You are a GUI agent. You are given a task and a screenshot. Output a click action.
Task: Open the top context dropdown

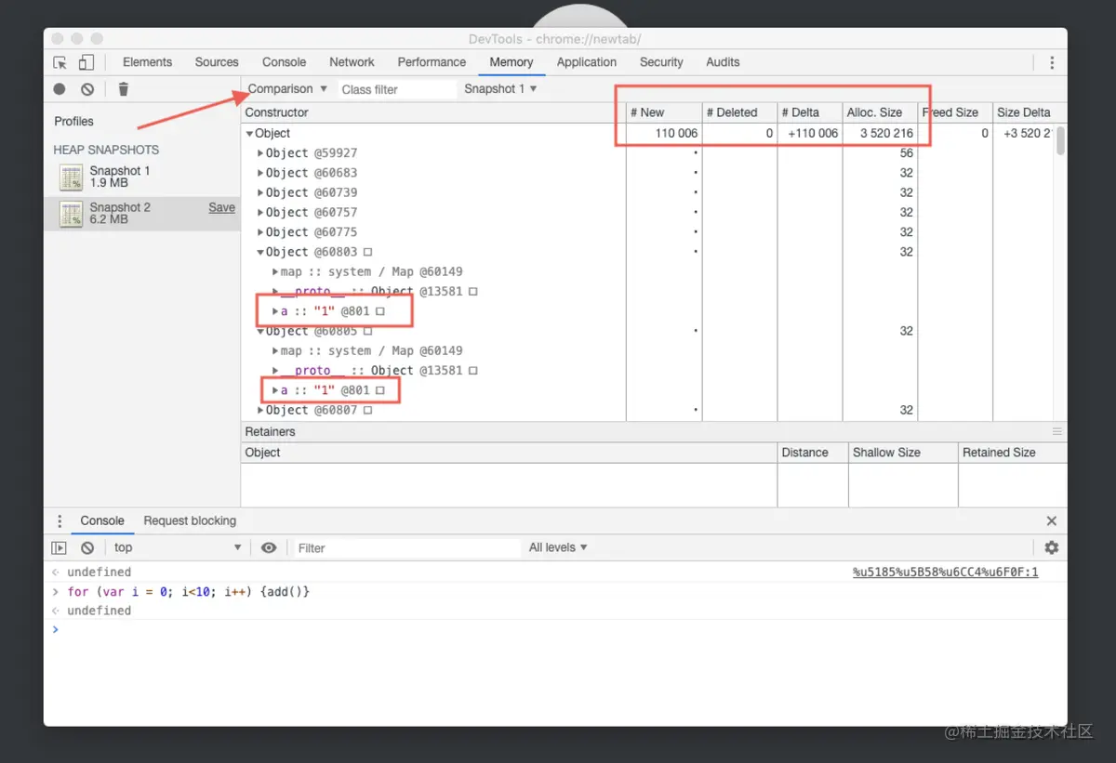[178, 548]
